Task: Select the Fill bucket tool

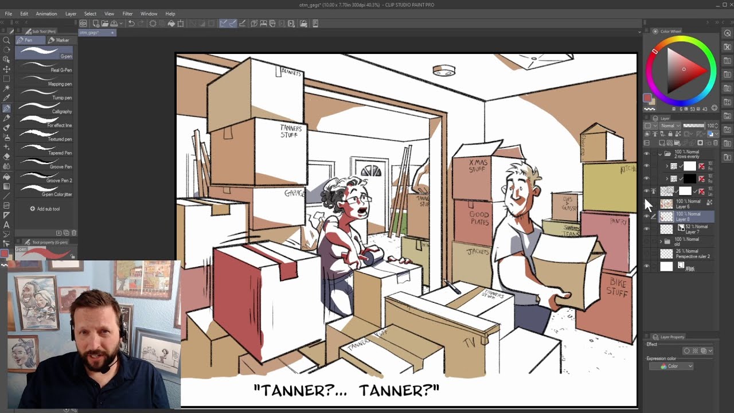Action: 6,176
